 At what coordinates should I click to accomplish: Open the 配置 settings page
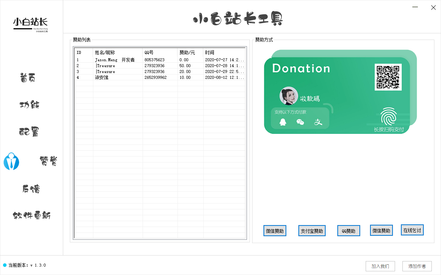(29, 132)
